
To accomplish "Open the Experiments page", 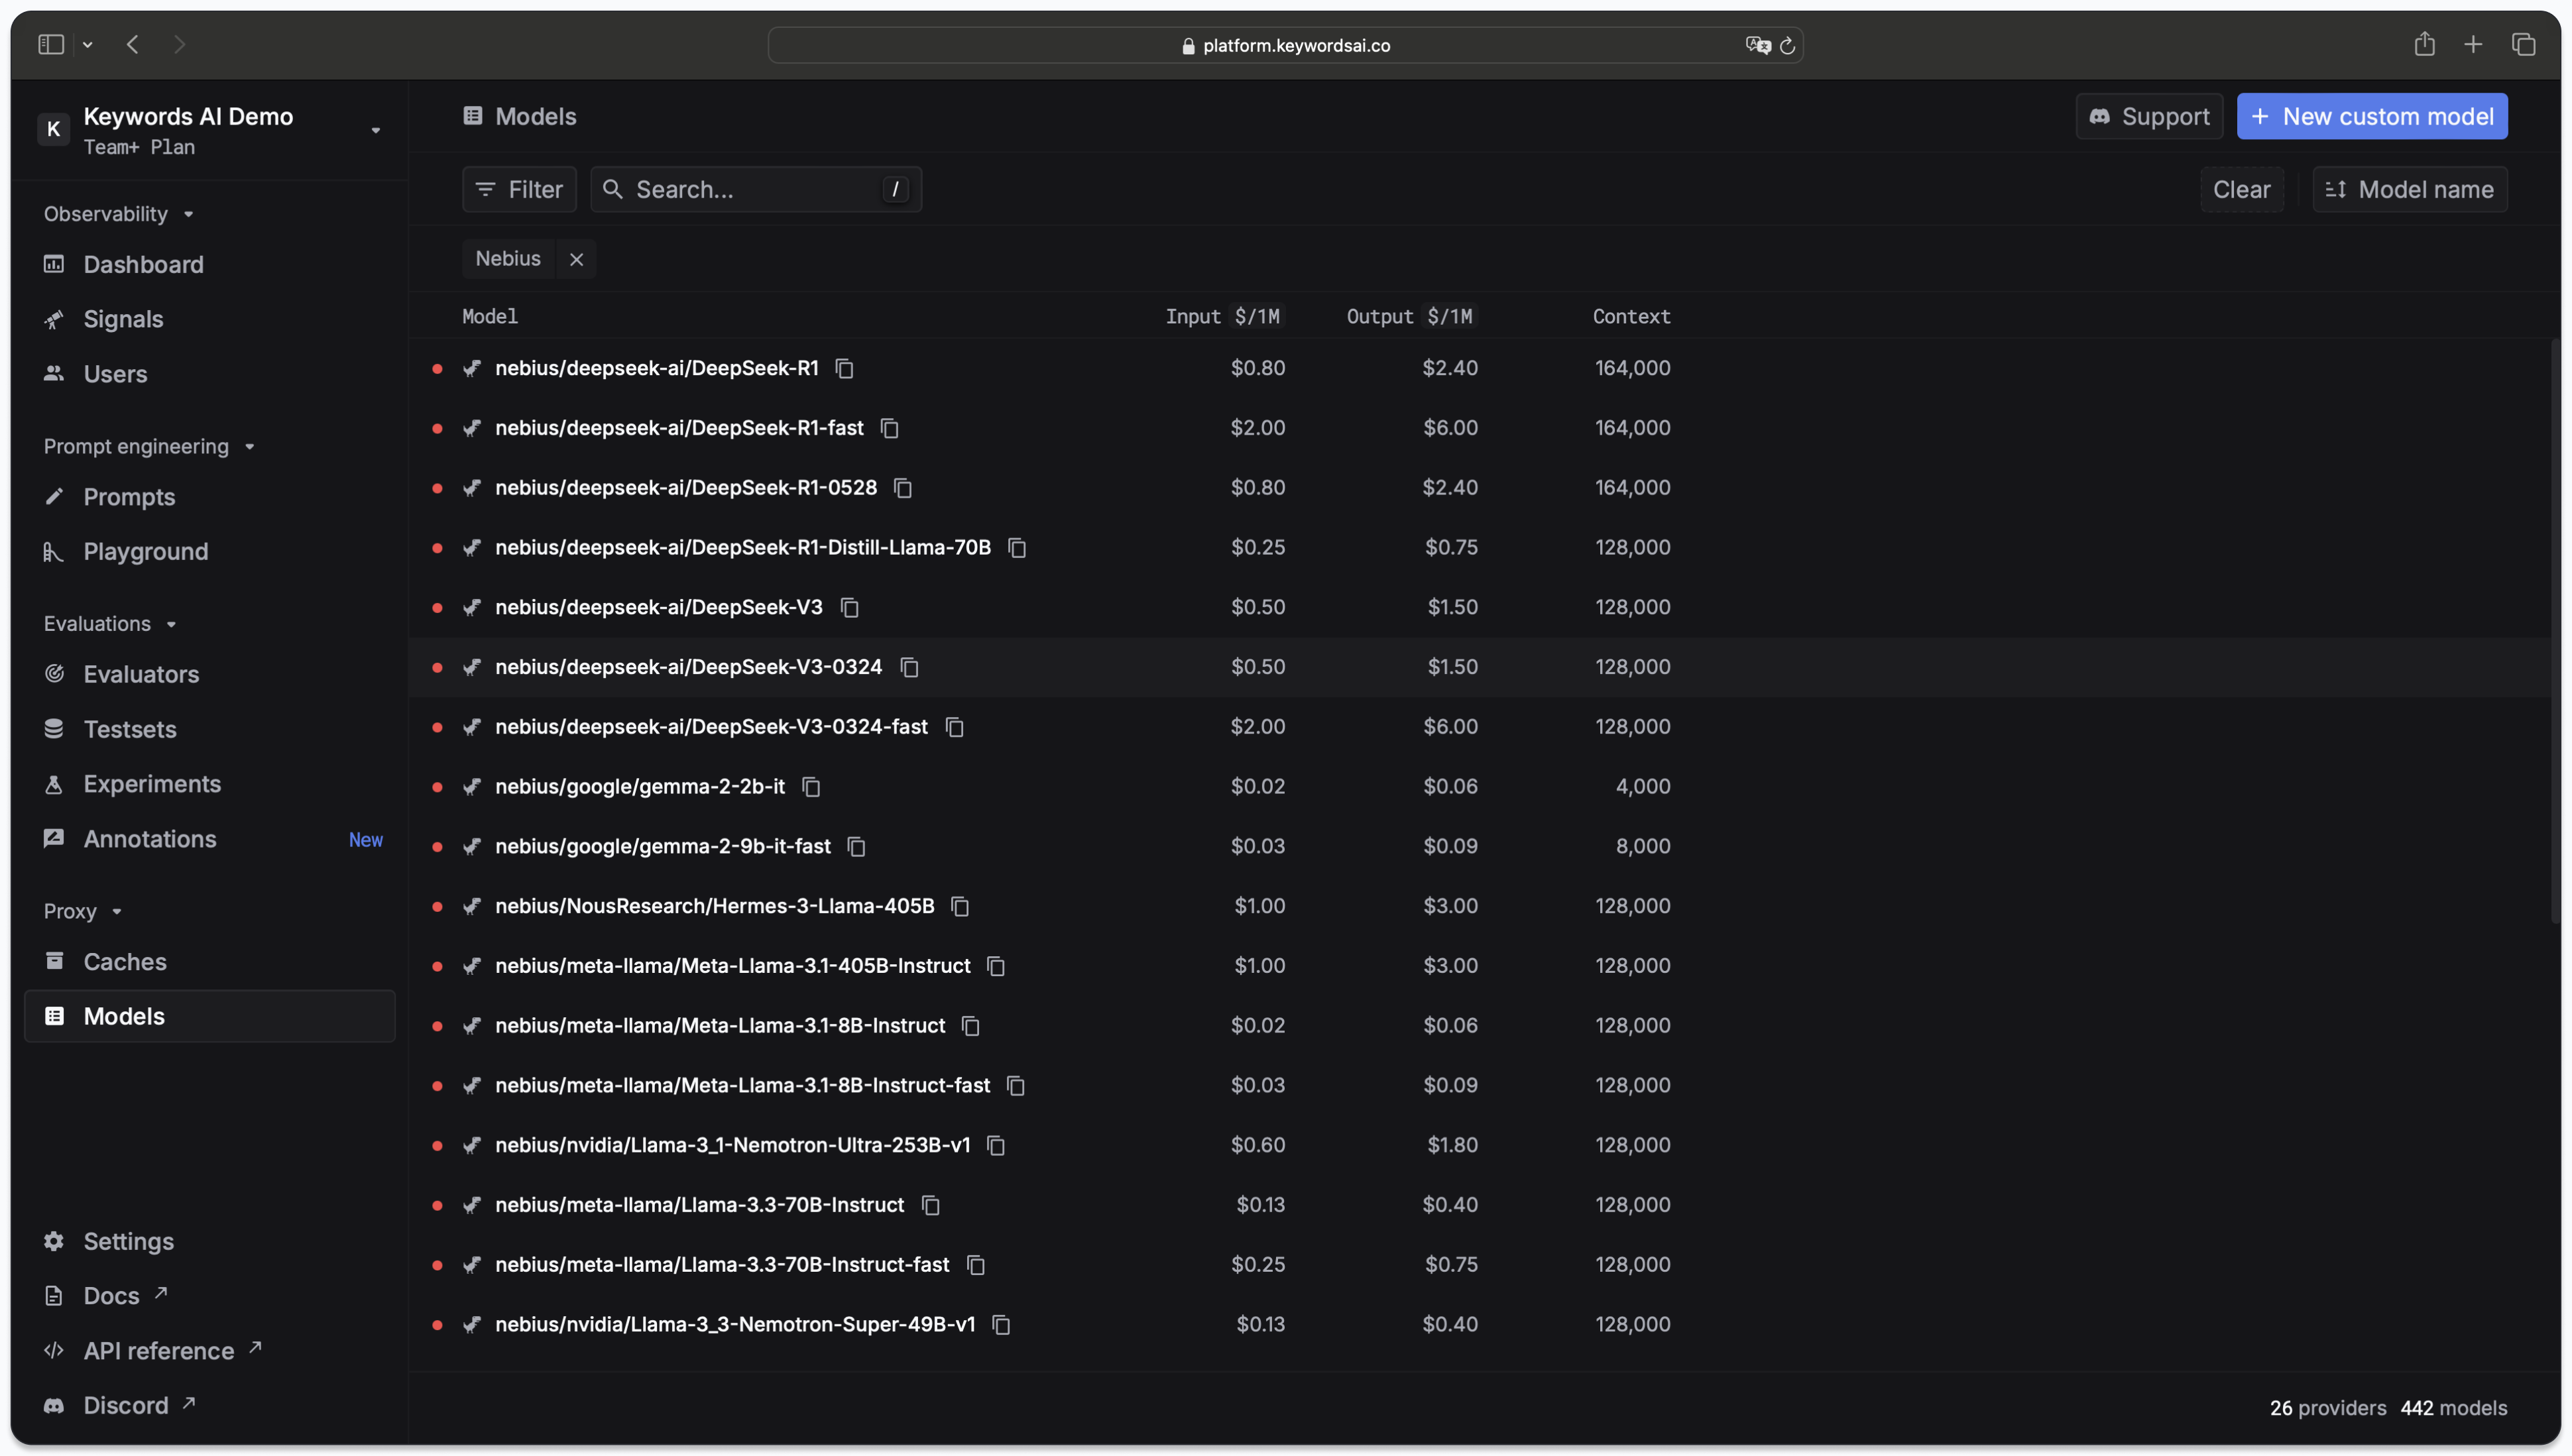I will (210, 784).
